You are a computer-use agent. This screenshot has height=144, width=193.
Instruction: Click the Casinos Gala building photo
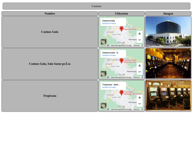[168, 32]
